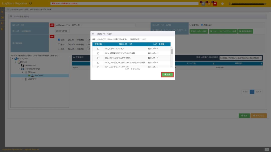This screenshot has height=152, width=271.
Task: Click the レポート一覧 breadcrumb item
Action: coord(46,9)
